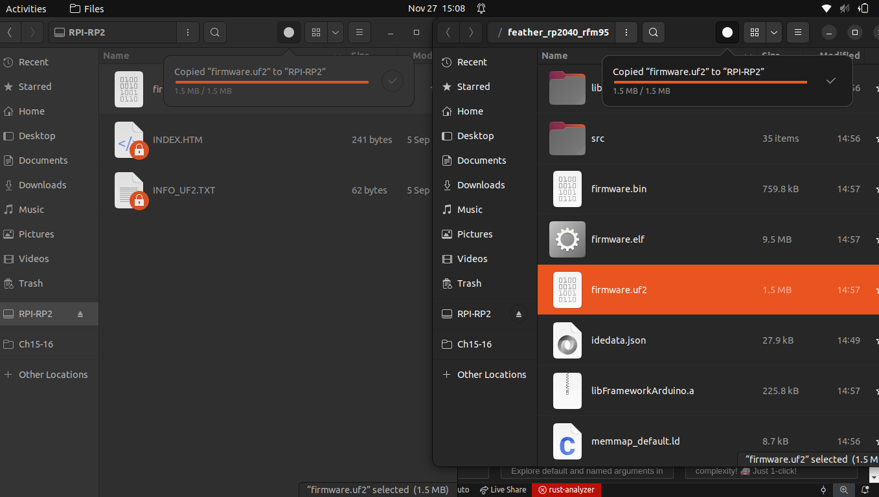Expand view options dropdown in right window
879x497 pixels.
(774, 32)
